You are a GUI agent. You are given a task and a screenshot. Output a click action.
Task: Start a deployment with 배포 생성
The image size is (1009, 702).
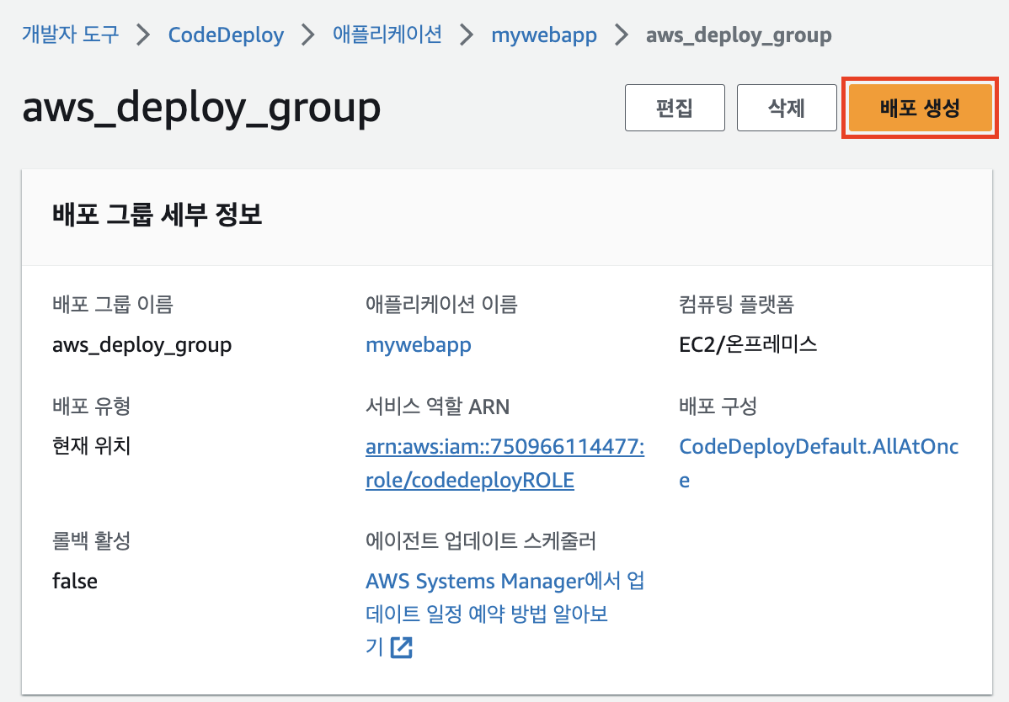pos(921,108)
